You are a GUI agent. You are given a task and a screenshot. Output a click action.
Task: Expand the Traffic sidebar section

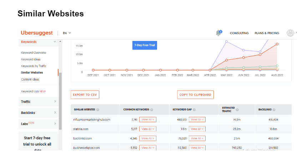point(55,102)
